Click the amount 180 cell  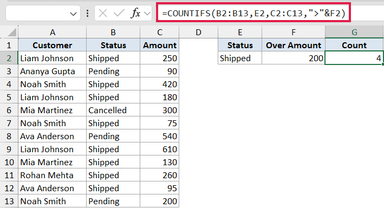160,97
